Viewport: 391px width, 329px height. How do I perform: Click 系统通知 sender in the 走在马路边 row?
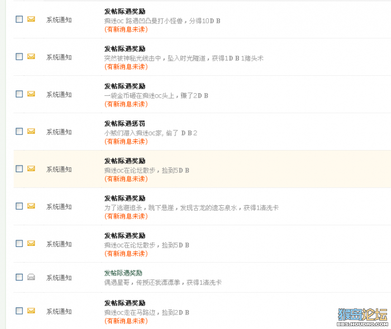[x=59, y=311]
